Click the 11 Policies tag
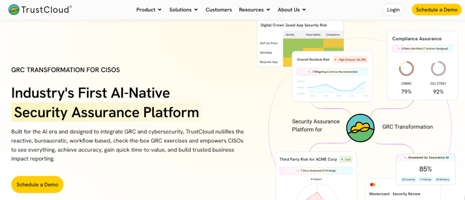465x200 pixels. point(425,180)
